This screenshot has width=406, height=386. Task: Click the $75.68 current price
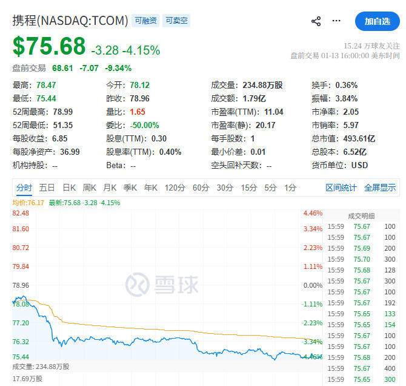pyautogui.click(x=49, y=46)
